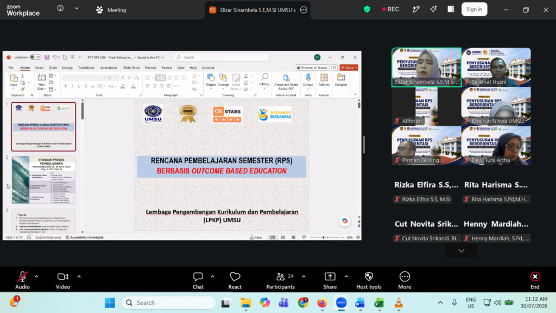Expand share options caret
556x313 pixels.
[346, 277]
